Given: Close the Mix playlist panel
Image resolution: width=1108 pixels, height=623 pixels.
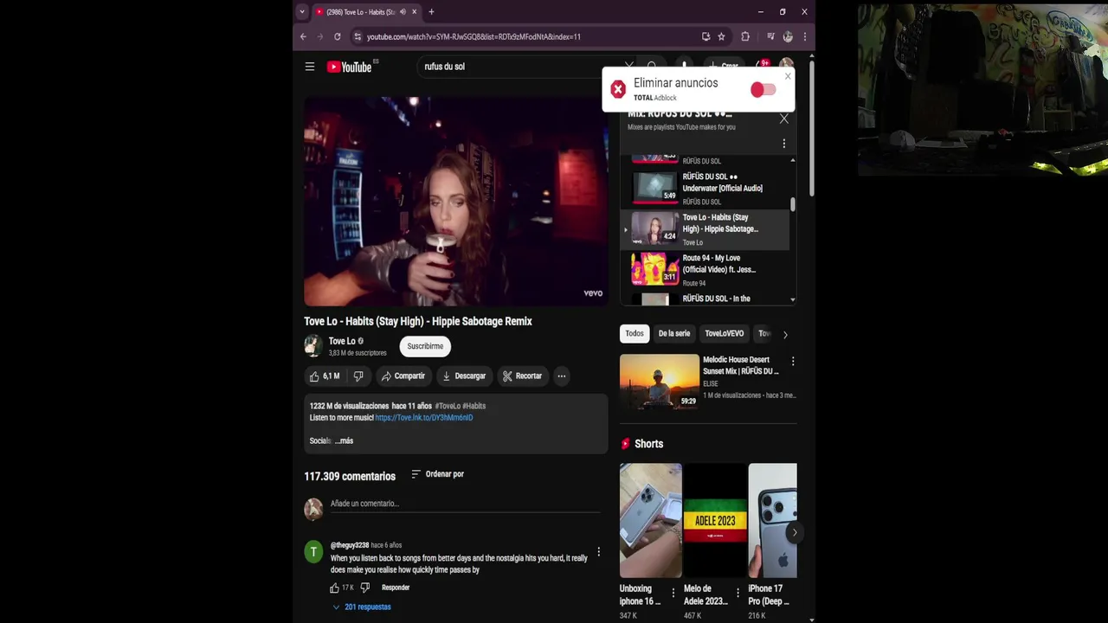Looking at the screenshot, I should pyautogui.click(x=783, y=119).
